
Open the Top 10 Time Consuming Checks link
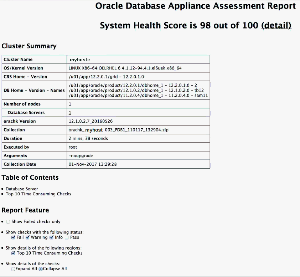38,194
